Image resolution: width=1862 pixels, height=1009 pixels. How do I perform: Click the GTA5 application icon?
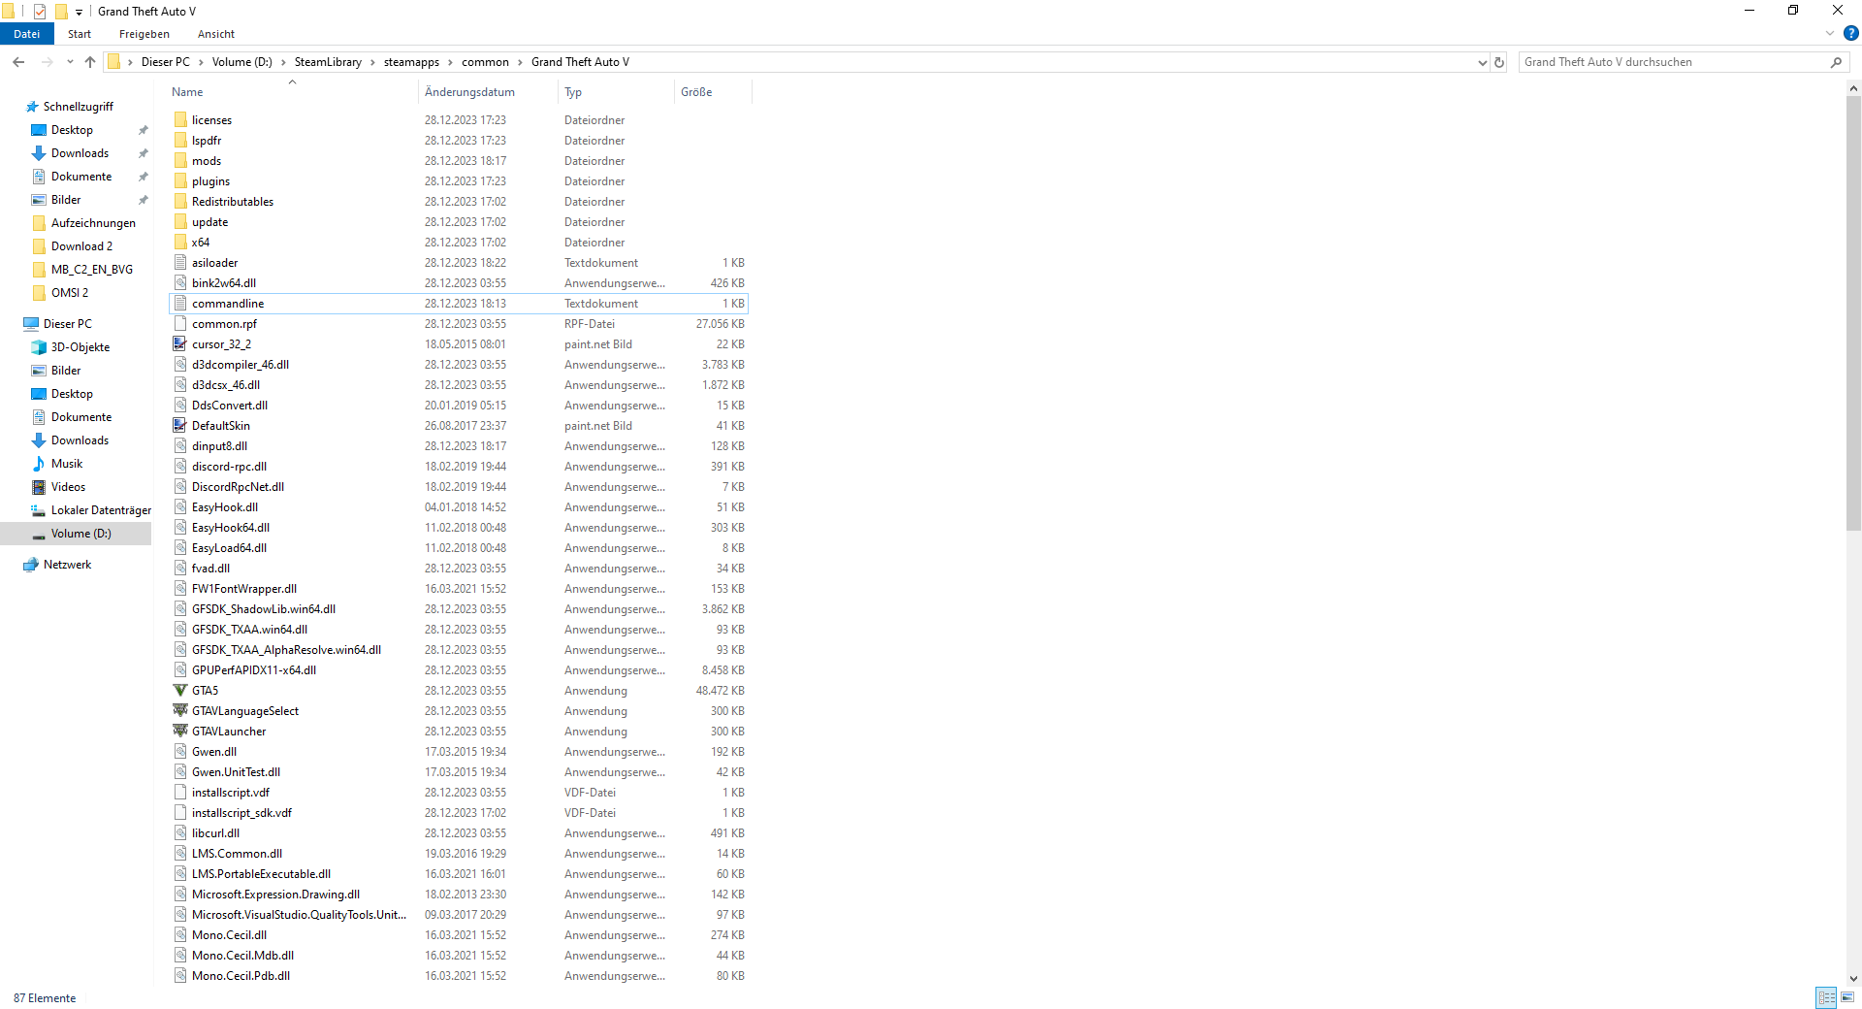(180, 691)
